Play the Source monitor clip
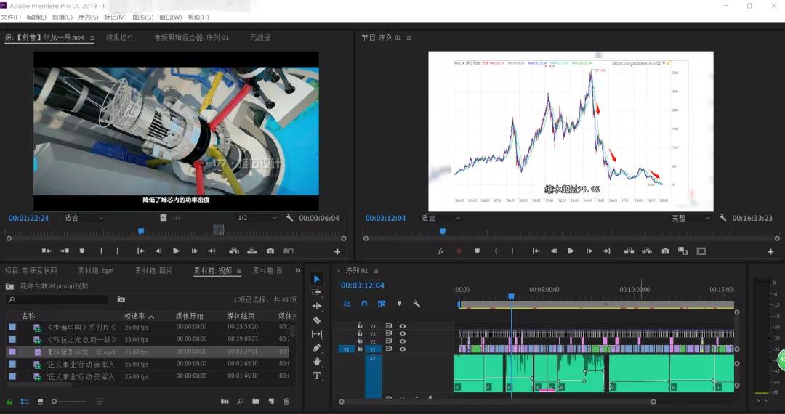This screenshot has width=785, height=414. pyautogui.click(x=176, y=251)
